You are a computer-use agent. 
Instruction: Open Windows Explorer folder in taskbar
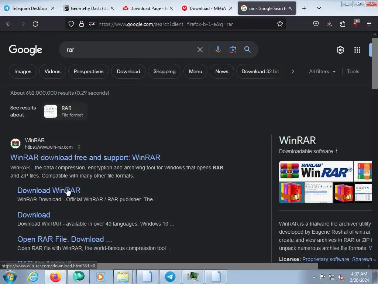pos(123,277)
